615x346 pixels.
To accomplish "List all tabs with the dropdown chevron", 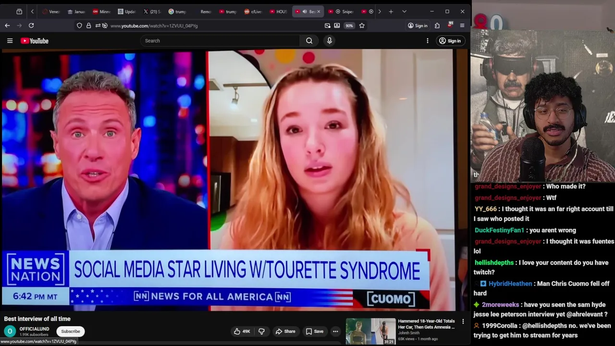I will click(404, 12).
